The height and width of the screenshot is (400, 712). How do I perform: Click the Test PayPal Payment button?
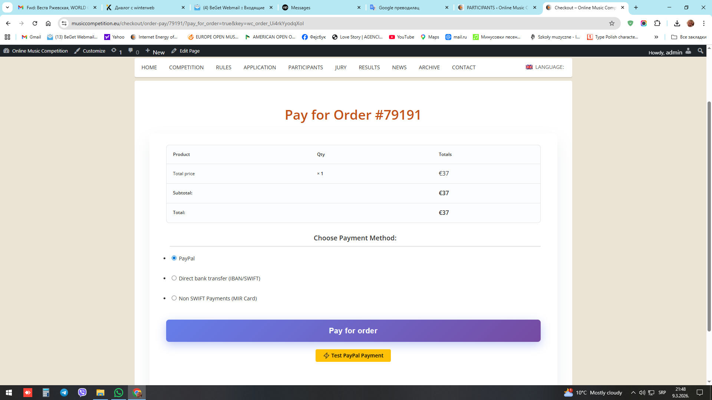(353, 356)
